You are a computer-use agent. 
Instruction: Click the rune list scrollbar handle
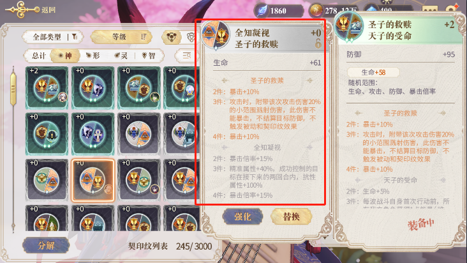click(x=13, y=89)
